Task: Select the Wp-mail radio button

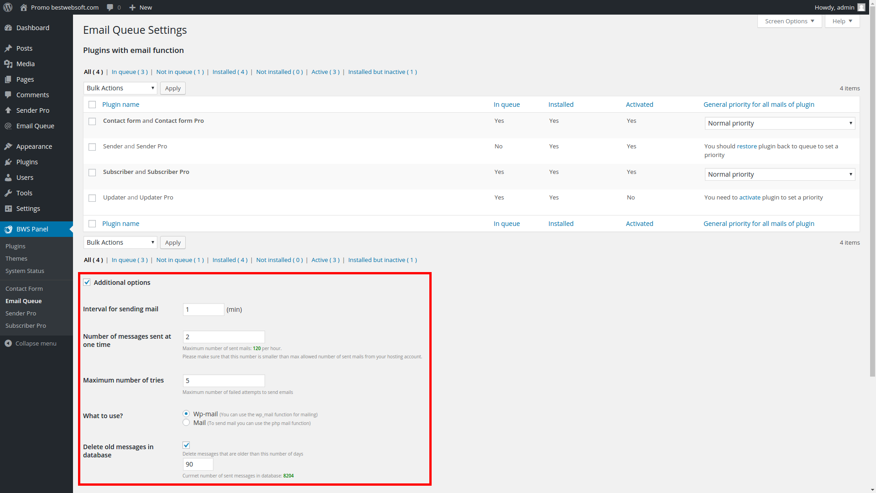Action: 186,414
